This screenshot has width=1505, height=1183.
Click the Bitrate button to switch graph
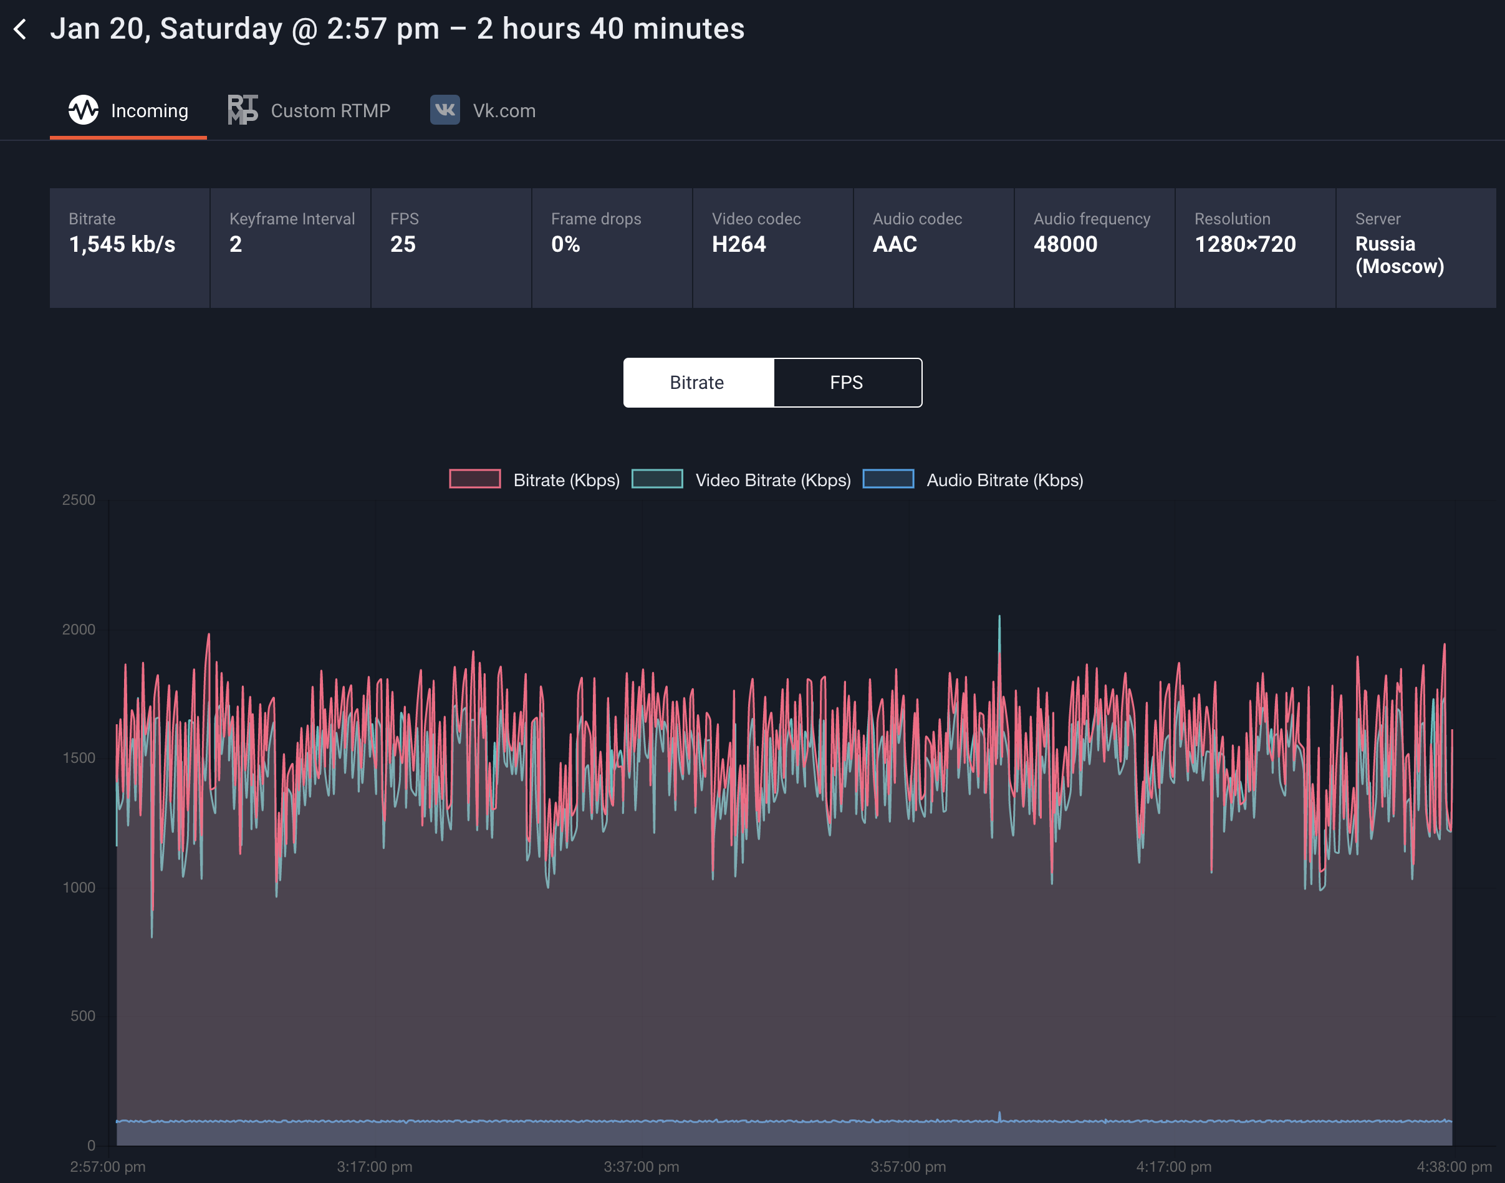click(x=696, y=382)
